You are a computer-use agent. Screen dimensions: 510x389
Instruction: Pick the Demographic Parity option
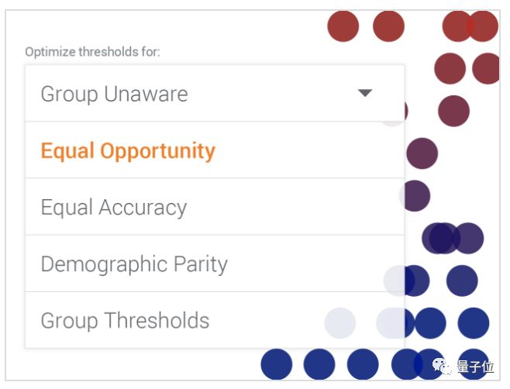tap(134, 263)
